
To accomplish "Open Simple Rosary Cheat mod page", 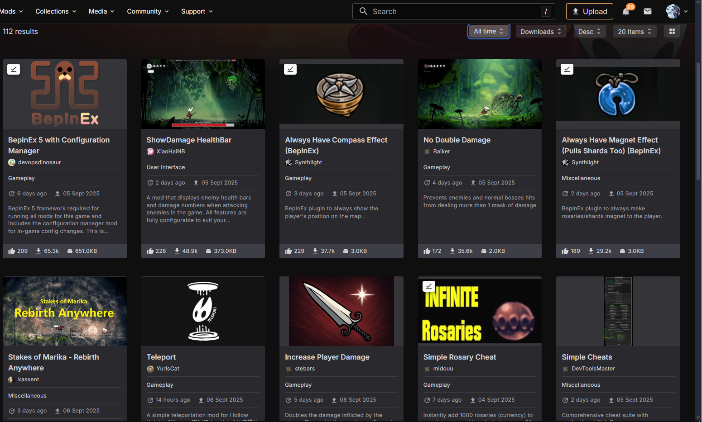I will [460, 357].
